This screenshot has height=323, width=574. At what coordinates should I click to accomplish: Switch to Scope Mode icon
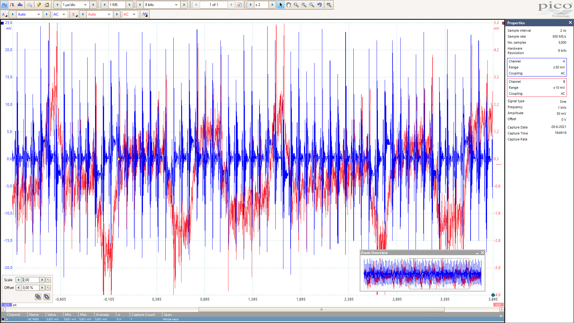pos(4,5)
